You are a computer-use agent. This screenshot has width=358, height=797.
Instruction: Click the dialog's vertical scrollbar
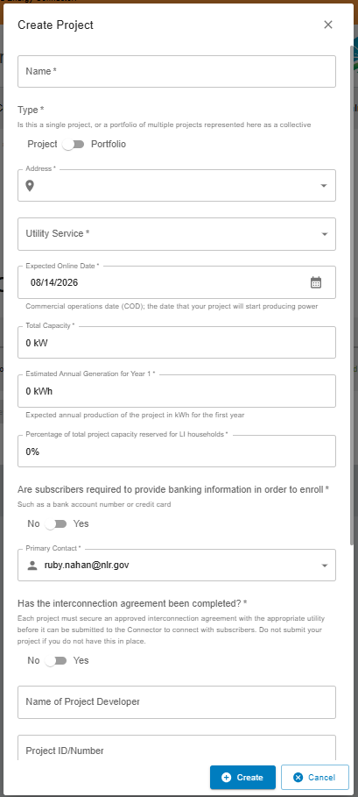pyautogui.click(x=352, y=295)
